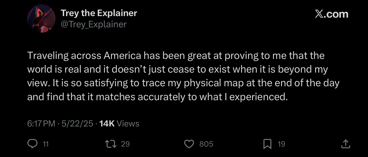Click the word "America" in the tweet
Viewport: 368px width, 157px height.
pyautogui.click(x=122, y=56)
